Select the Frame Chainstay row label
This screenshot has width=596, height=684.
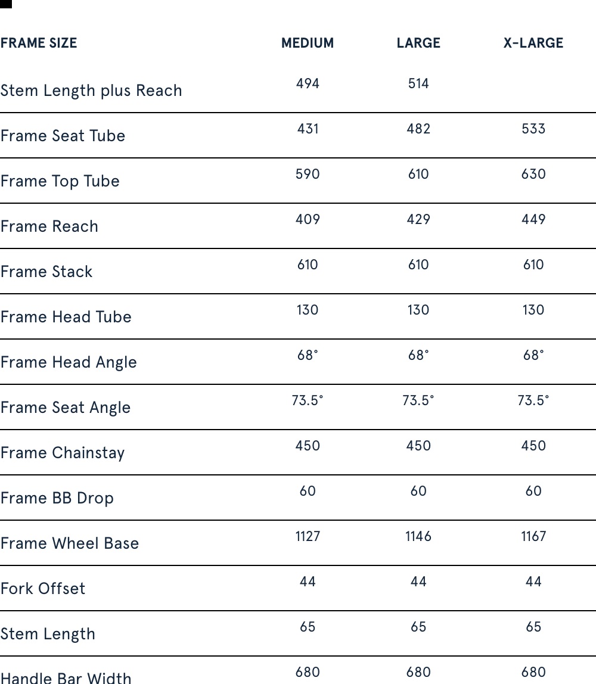[63, 453]
